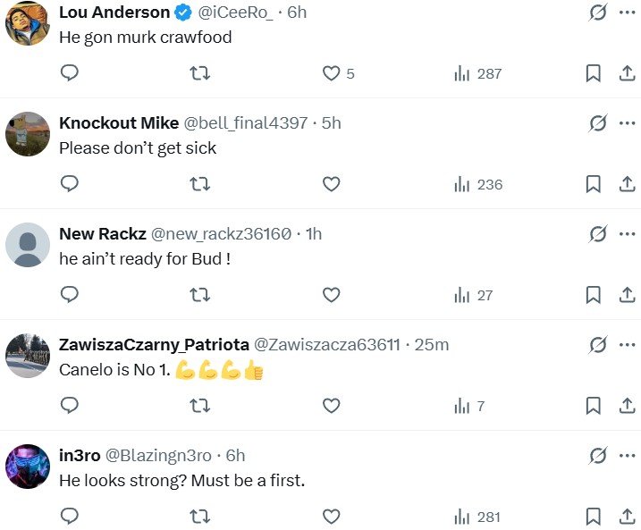Retweet Knockout Mike's post
Viewport: 641px width, 530px height.
click(x=200, y=185)
